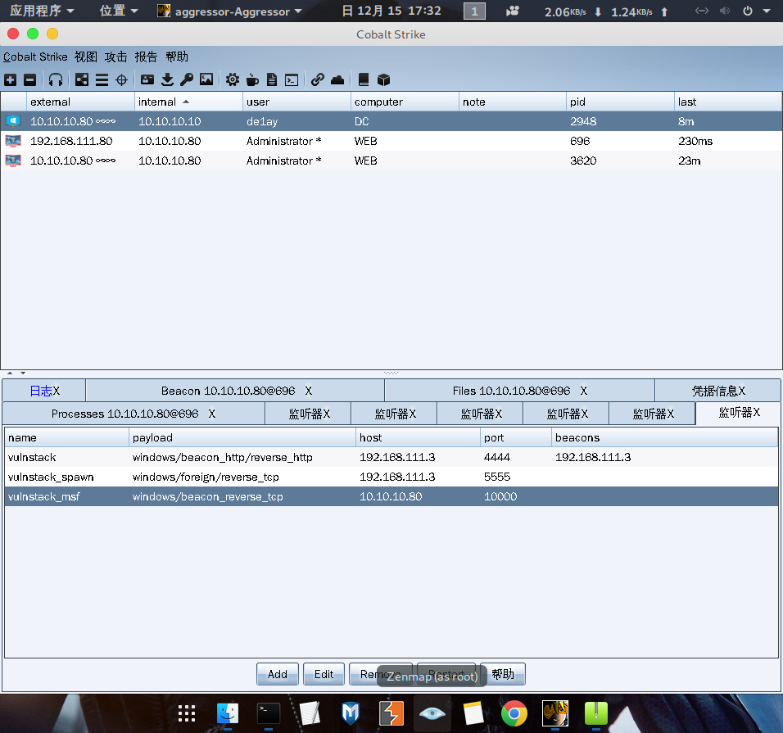Click the Connect to team server plus icon

pos(11,80)
